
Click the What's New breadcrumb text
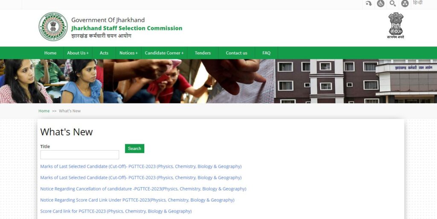click(70, 111)
